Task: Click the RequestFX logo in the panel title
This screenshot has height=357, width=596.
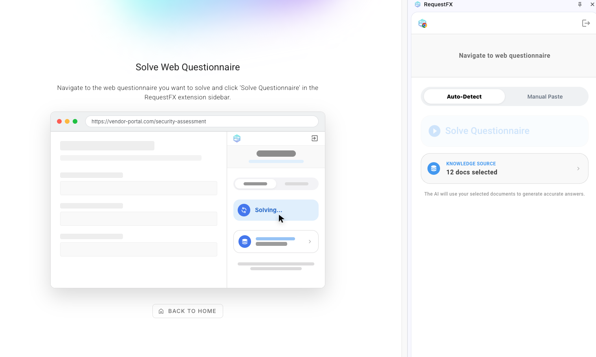Action: click(x=418, y=4)
